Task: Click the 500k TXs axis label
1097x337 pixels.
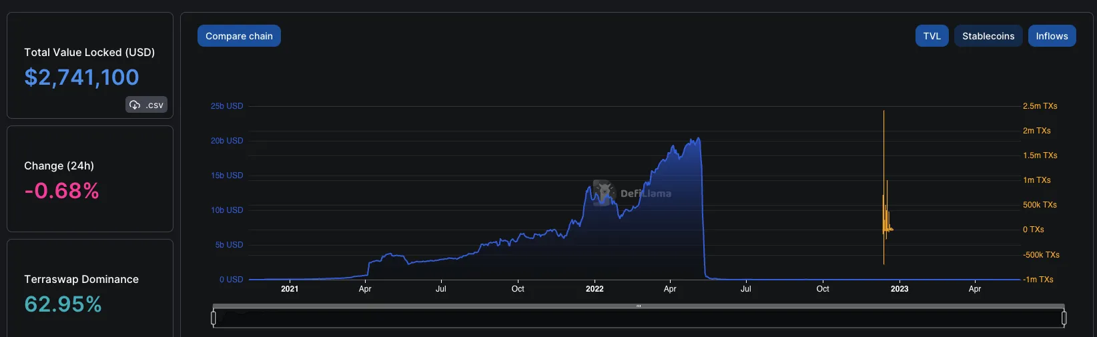Action: pos(1040,205)
